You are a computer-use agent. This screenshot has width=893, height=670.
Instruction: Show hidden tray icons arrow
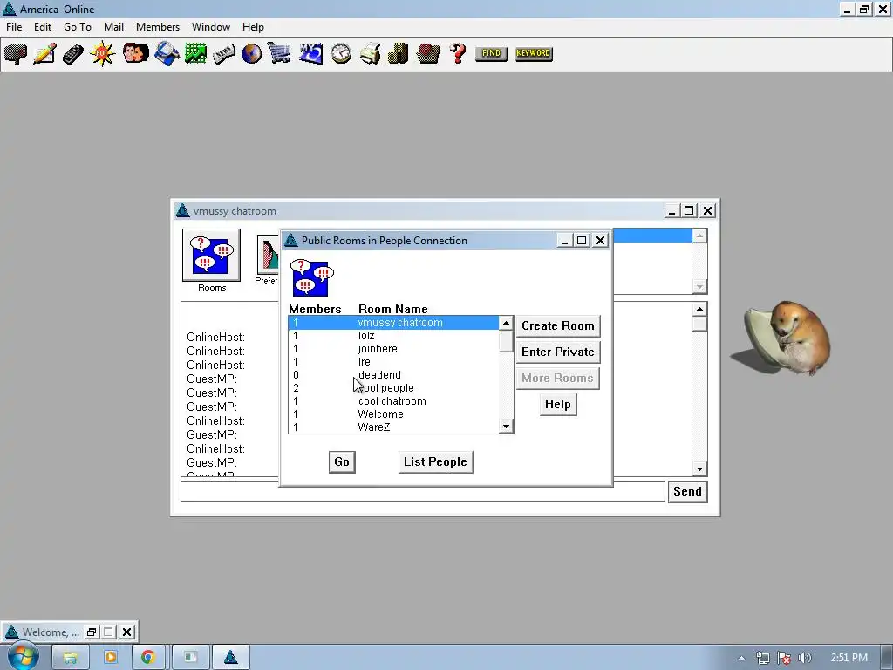pyautogui.click(x=741, y=658)
